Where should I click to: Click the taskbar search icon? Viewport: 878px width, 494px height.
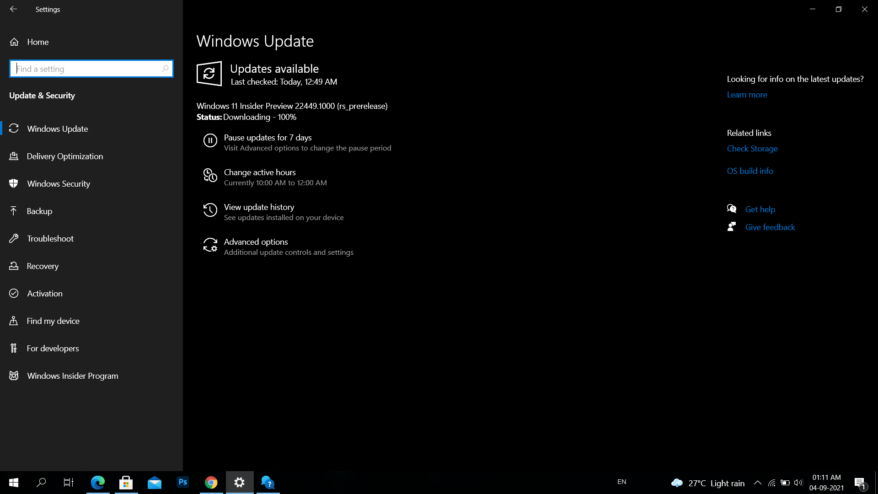tap(41, 483)
